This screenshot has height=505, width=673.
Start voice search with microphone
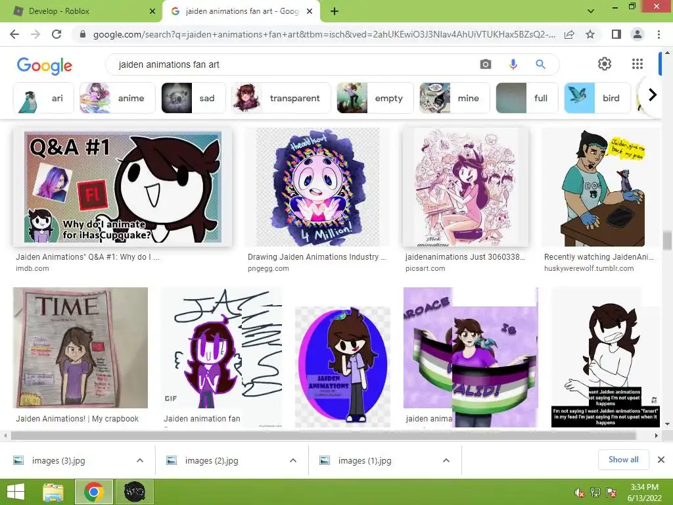513,64
